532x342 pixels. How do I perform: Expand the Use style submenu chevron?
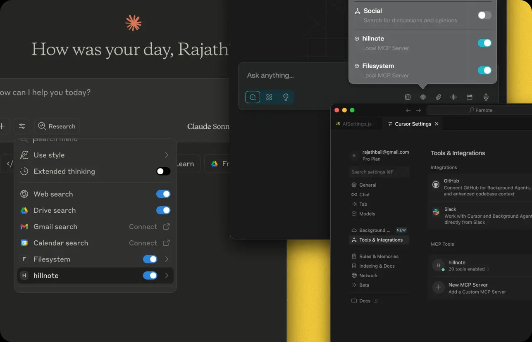point(167,155)
